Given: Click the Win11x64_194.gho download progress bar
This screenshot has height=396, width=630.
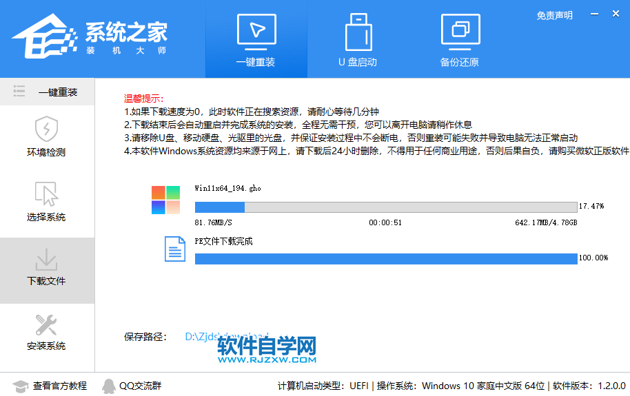Looking at the screenshot, I should (x=386, y=207).
